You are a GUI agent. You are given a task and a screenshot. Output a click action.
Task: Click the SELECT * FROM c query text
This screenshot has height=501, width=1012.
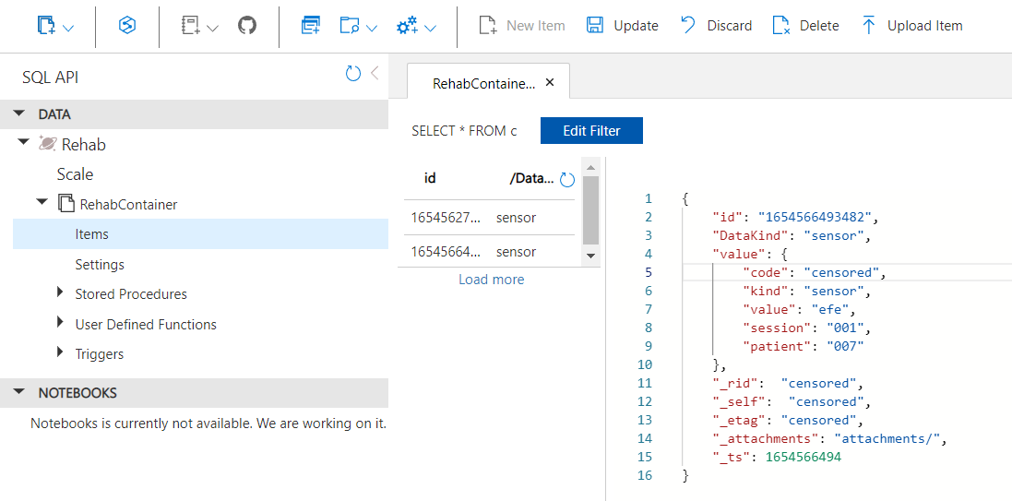coord(464,131)
